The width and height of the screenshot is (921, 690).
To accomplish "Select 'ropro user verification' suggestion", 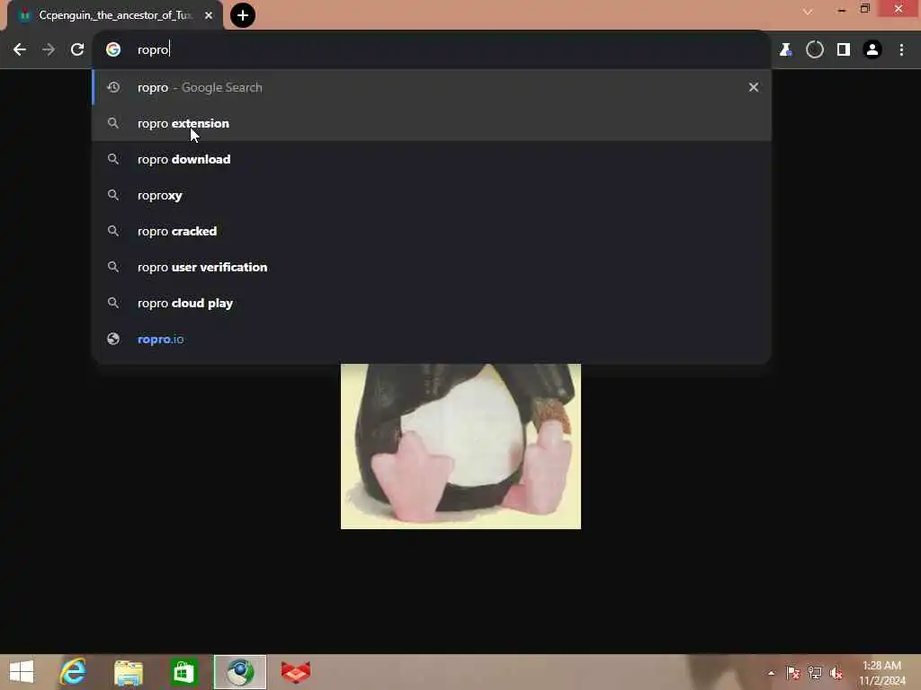I will 432,267.
